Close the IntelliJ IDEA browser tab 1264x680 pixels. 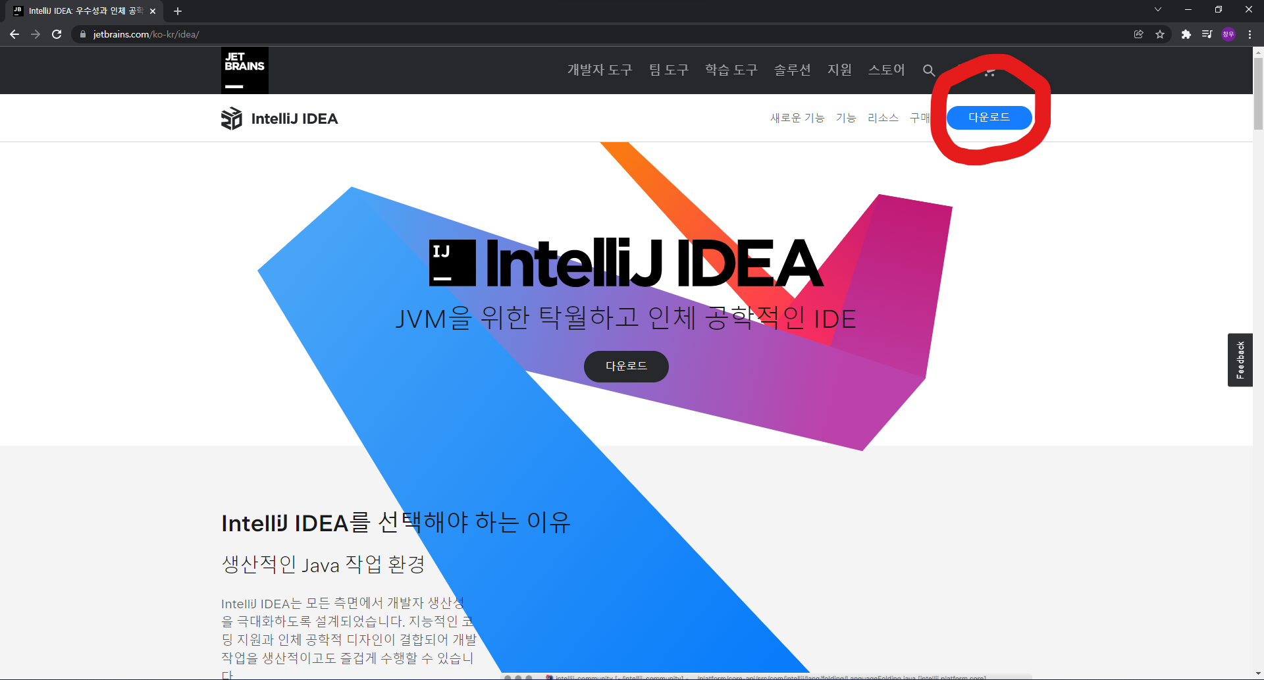[x=153, y=11]
